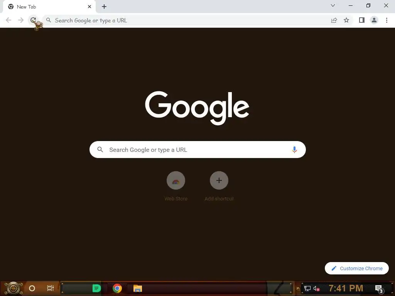Click the Web Store label
This screenshot has width=395, height=296.
coord(176,198)
